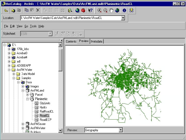Open the View menu

19,26
